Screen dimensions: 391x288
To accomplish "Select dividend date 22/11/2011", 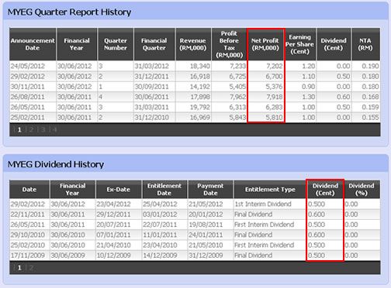I will pyautogui.click(x=28, y=214).
